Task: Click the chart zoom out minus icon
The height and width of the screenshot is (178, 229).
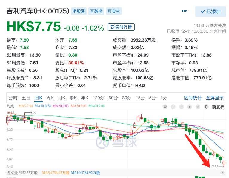Action: (x=182, y=107)
